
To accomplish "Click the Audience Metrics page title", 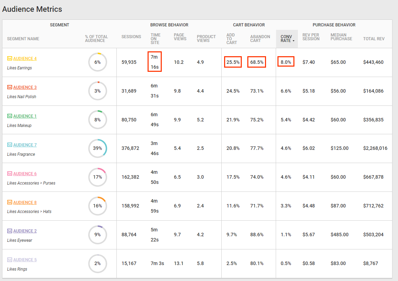I will 32,9.
